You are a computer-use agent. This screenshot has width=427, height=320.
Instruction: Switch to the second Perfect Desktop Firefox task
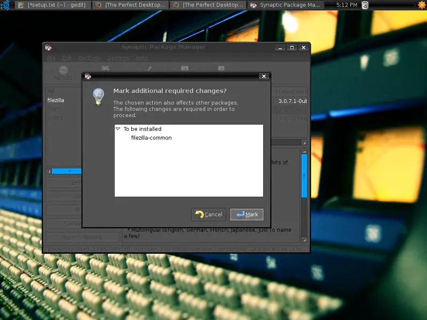point(208,5)
